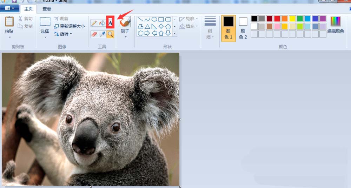Image resolution: width=351 pixels, height=188 pixels.
Task: Pick the oval shape in the shapes gallery
Action: [154, 19]
